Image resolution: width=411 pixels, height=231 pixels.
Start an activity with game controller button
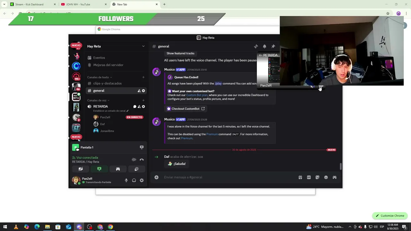click(118, 169)
